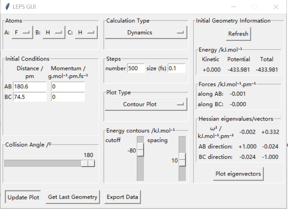Image resolution: width=288 pixels, height=209 pixels.
Task: Select the AB momentum field
Action: [x=68, y=87]
